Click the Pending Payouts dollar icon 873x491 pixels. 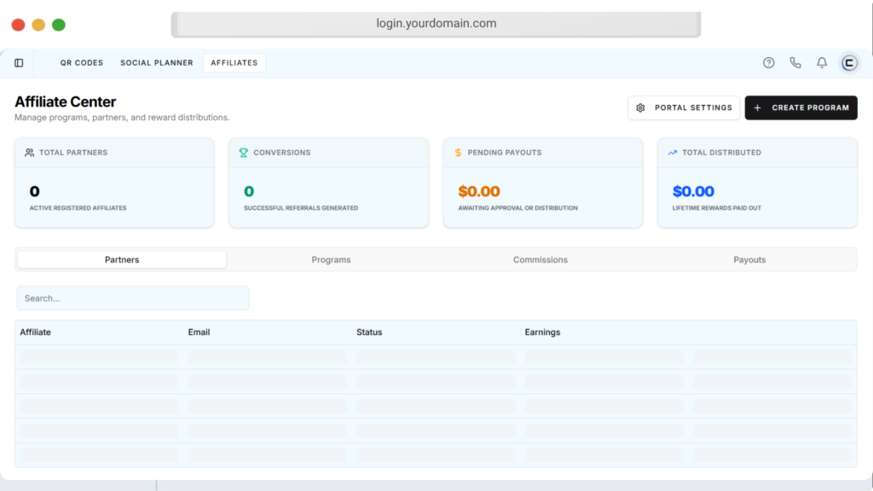click(458, 153)
